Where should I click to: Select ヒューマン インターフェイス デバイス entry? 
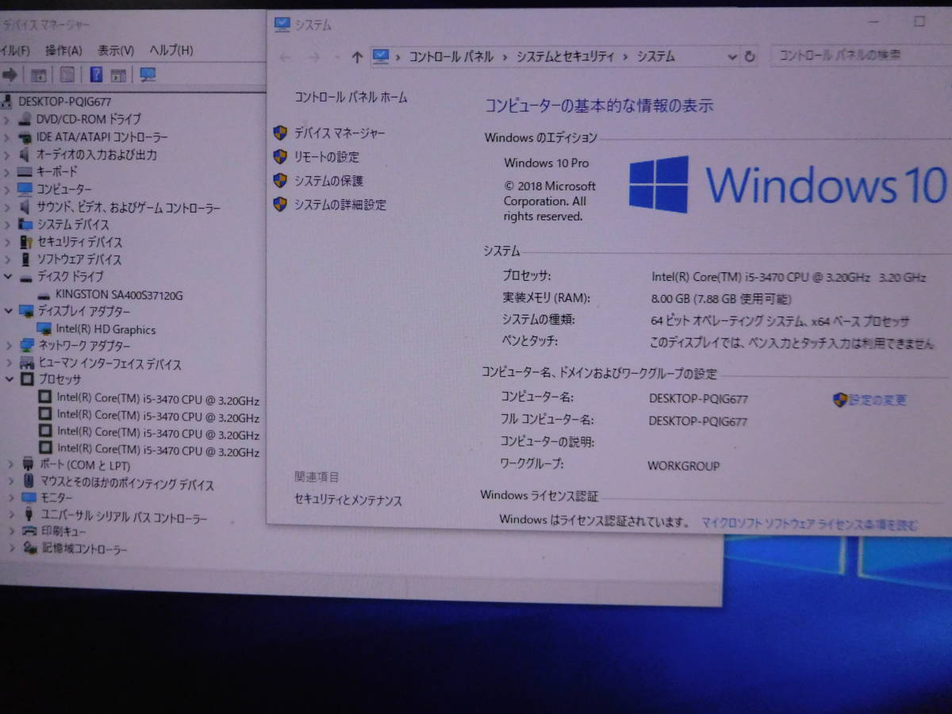[110, 364]
